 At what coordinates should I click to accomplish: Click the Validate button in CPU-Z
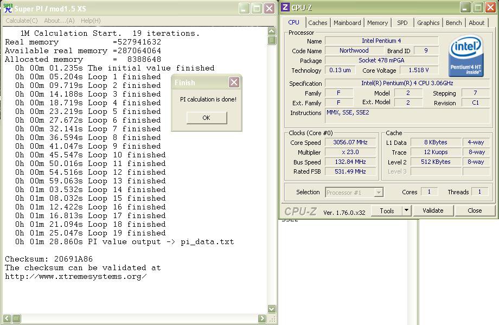pyautogui.click(x=432, y=211)
